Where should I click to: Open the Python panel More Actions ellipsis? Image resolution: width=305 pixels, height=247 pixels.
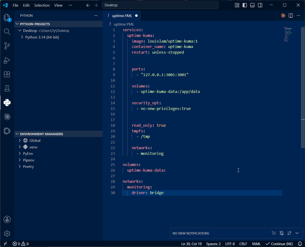(96, 16)
